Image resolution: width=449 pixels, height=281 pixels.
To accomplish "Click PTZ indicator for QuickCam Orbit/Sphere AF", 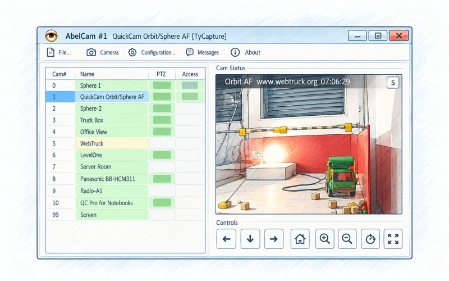I will pyautogui.click(x=162, y=97).
